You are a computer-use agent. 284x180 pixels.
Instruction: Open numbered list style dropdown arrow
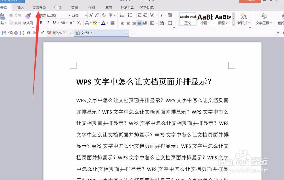134,15
